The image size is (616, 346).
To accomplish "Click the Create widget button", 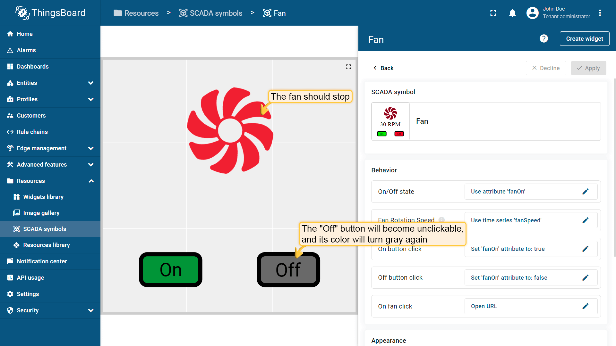I will 584,39.
